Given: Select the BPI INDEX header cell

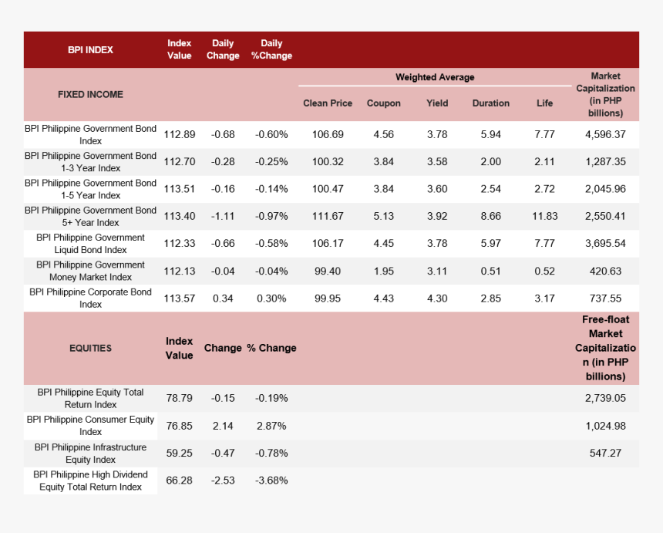Looking at the screenshot, I should tap(90, 50).
